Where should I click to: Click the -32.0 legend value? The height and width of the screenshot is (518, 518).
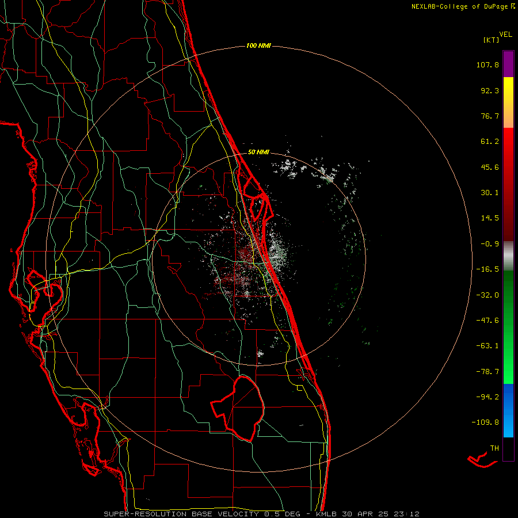pyautogui.click(x=487, y=295)
